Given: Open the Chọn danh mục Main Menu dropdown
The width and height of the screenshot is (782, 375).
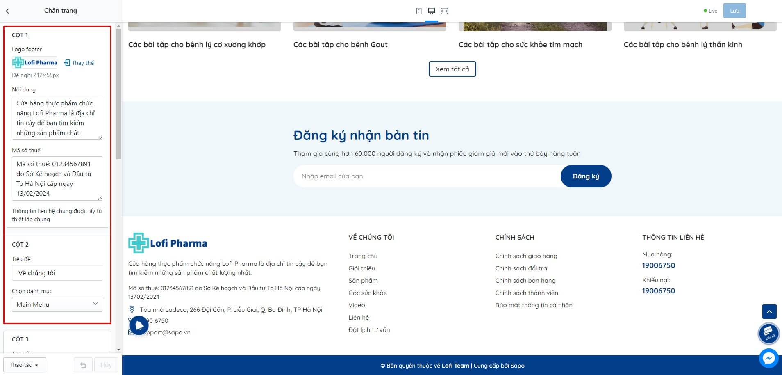Looking at the screenshot, I should click(x=57, y=304).
